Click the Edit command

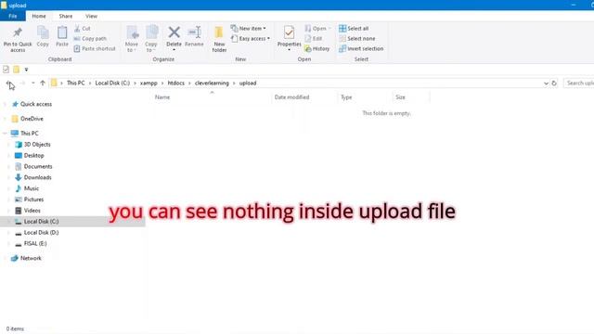[x=314, y=39]
